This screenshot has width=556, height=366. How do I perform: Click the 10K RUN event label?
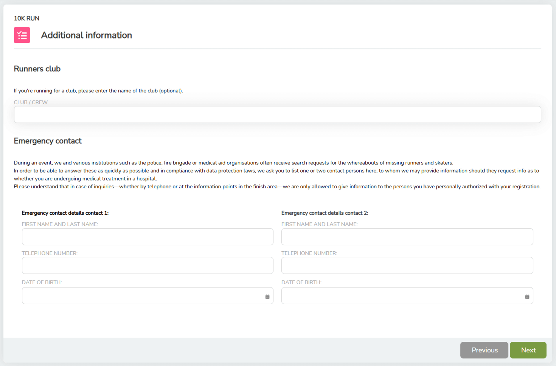click(26, 18)
